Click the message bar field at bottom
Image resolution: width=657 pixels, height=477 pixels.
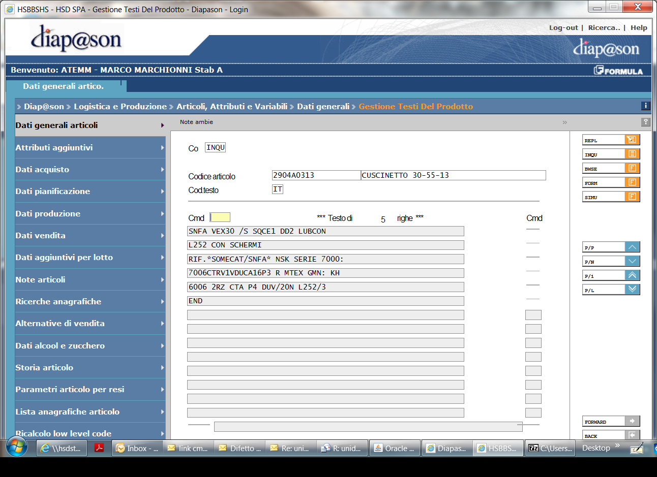click(368, 426)
